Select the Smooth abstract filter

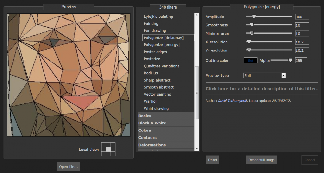pos(159,87)
